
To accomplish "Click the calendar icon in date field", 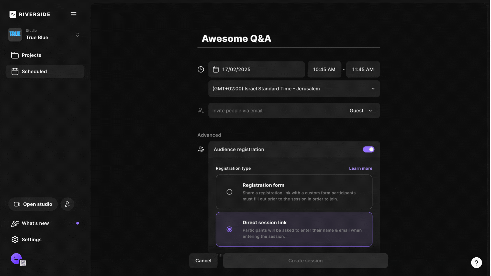I will [216, 70].
